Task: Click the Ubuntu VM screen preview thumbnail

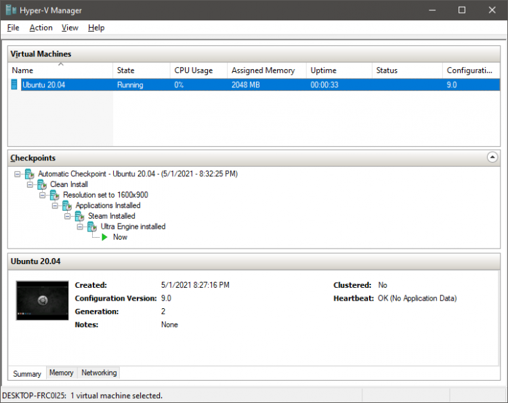Action: (x=43, y=301)
